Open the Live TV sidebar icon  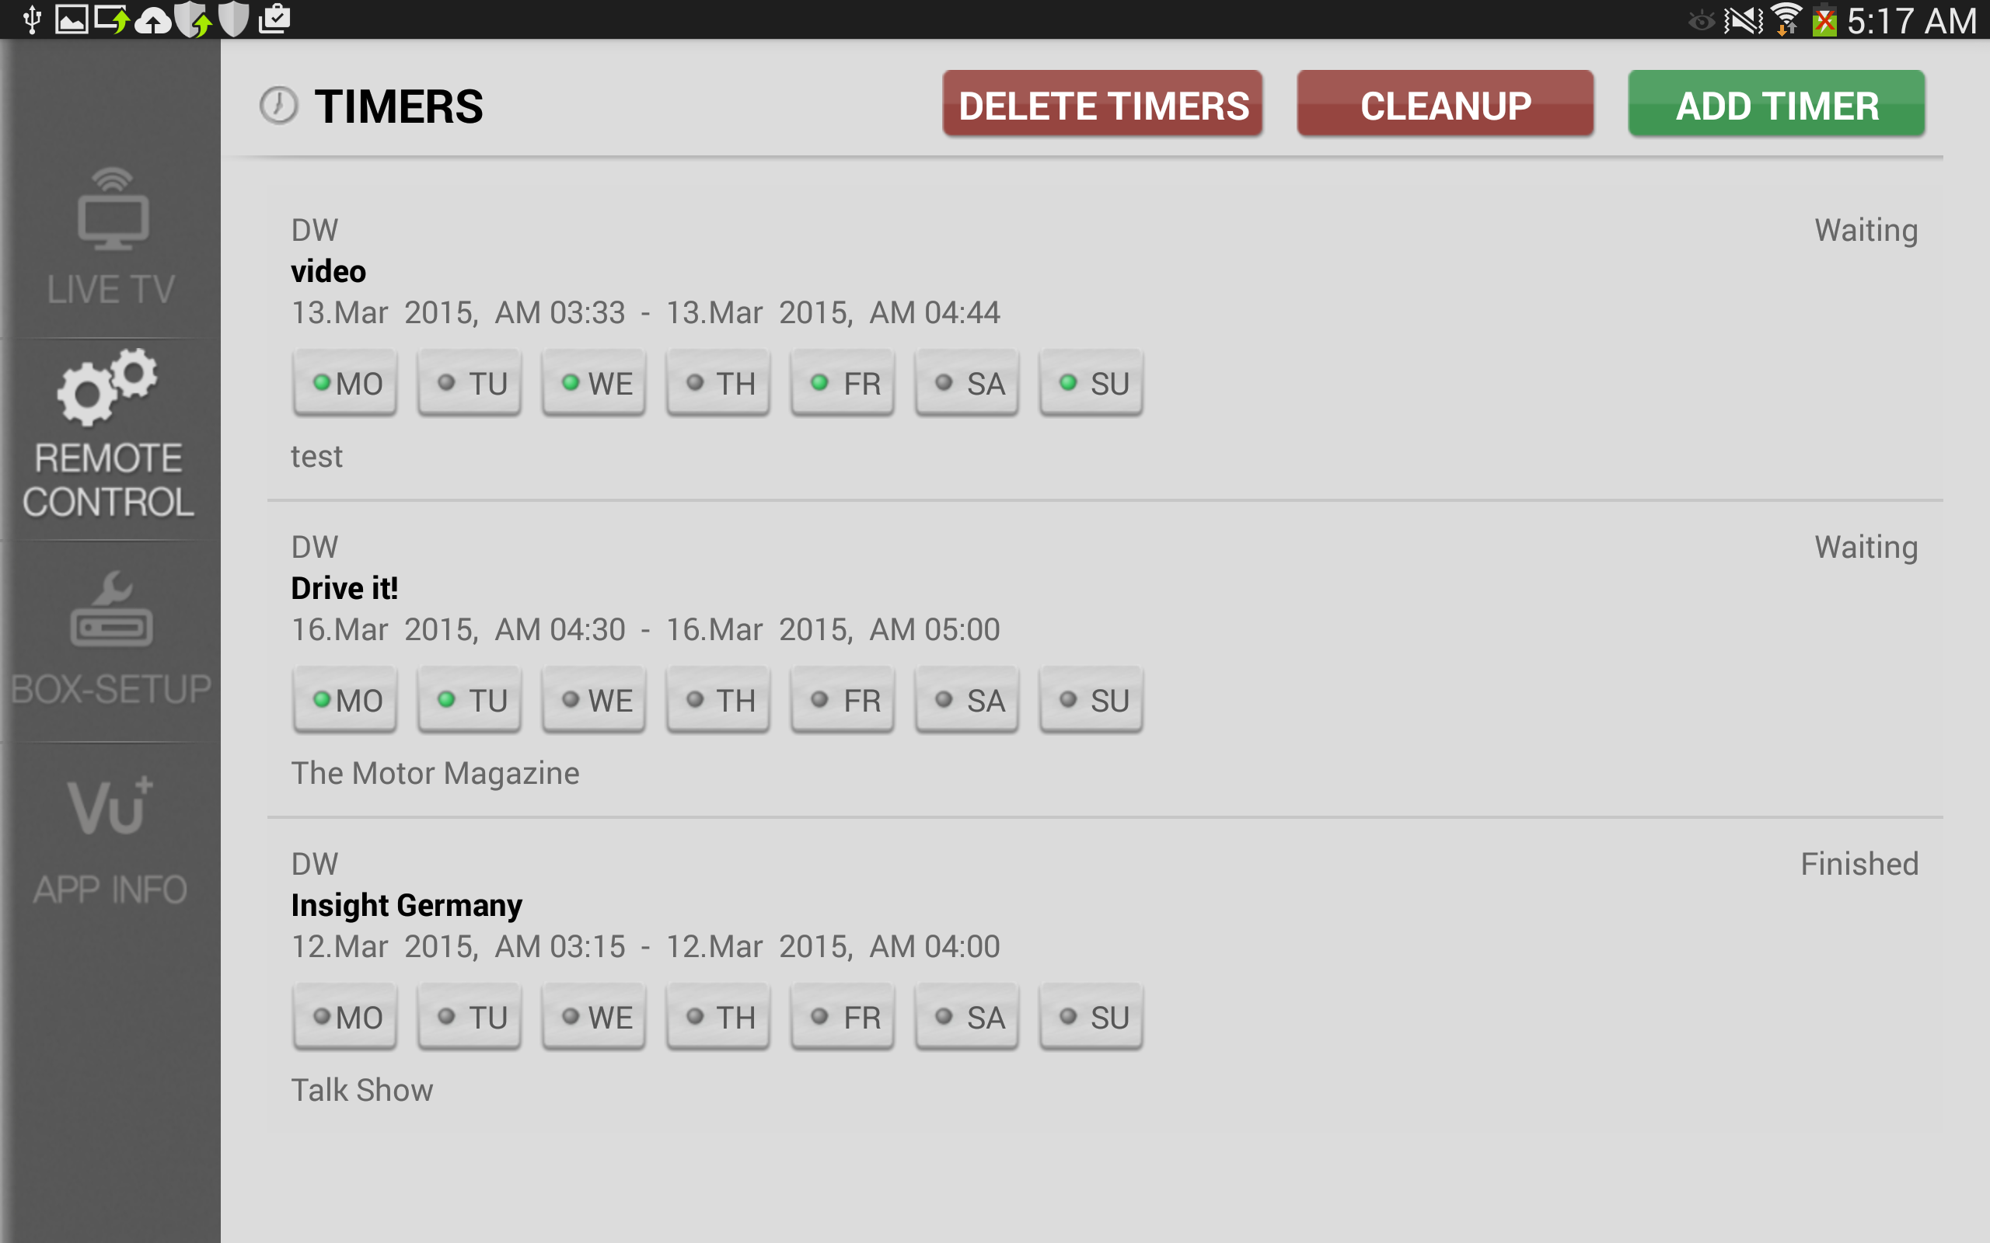[112, 211]
